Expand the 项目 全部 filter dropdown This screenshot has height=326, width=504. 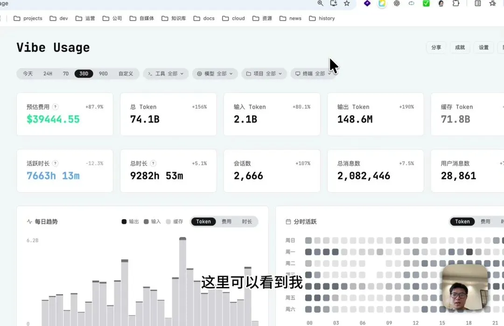coord(264,74)
